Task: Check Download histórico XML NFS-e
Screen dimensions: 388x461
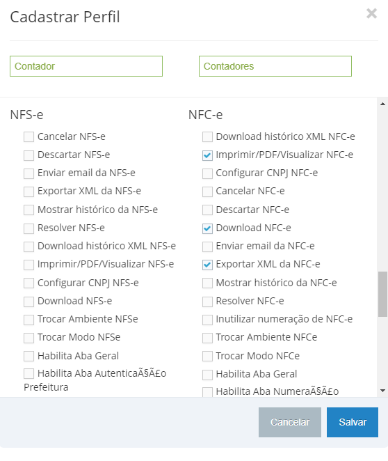Action: 29,247
